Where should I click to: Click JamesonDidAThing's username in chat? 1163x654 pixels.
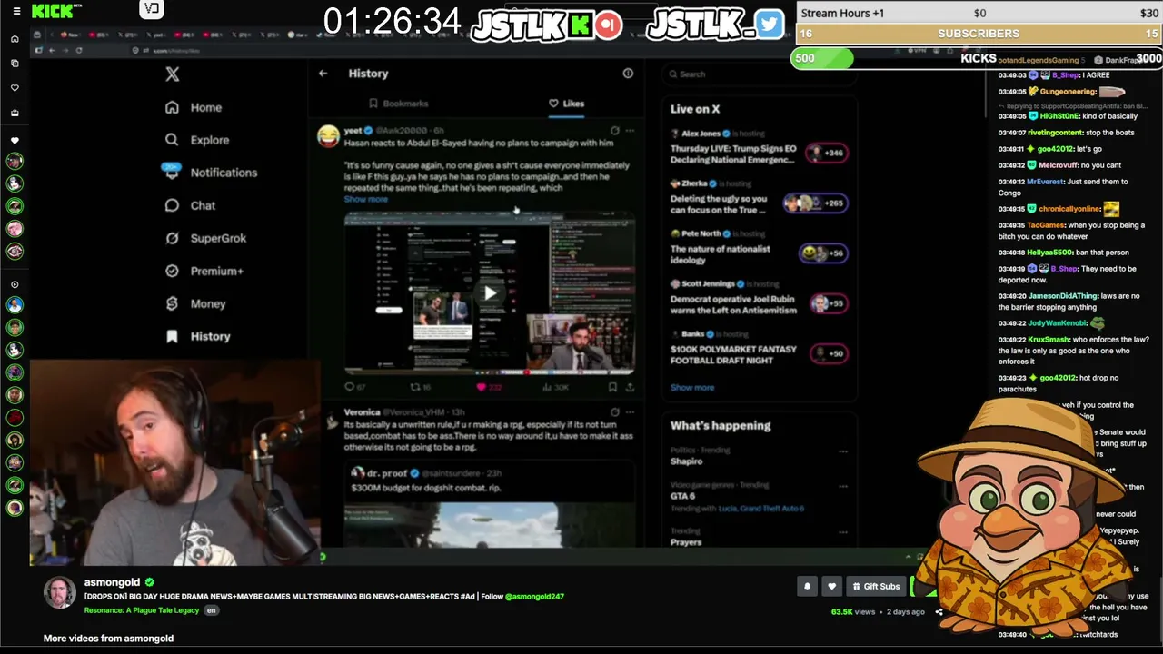click(1062, 296)
